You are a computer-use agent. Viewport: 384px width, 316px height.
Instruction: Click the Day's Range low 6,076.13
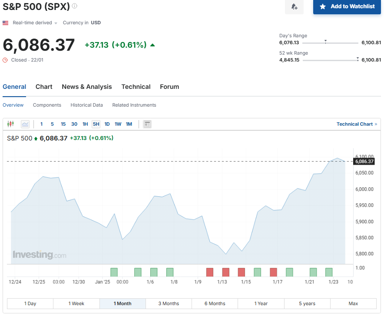coord(289,42)
